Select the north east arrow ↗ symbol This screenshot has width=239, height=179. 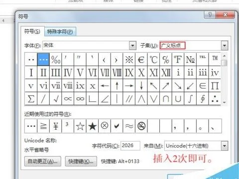pyautogui.click(x=166, y=86)
